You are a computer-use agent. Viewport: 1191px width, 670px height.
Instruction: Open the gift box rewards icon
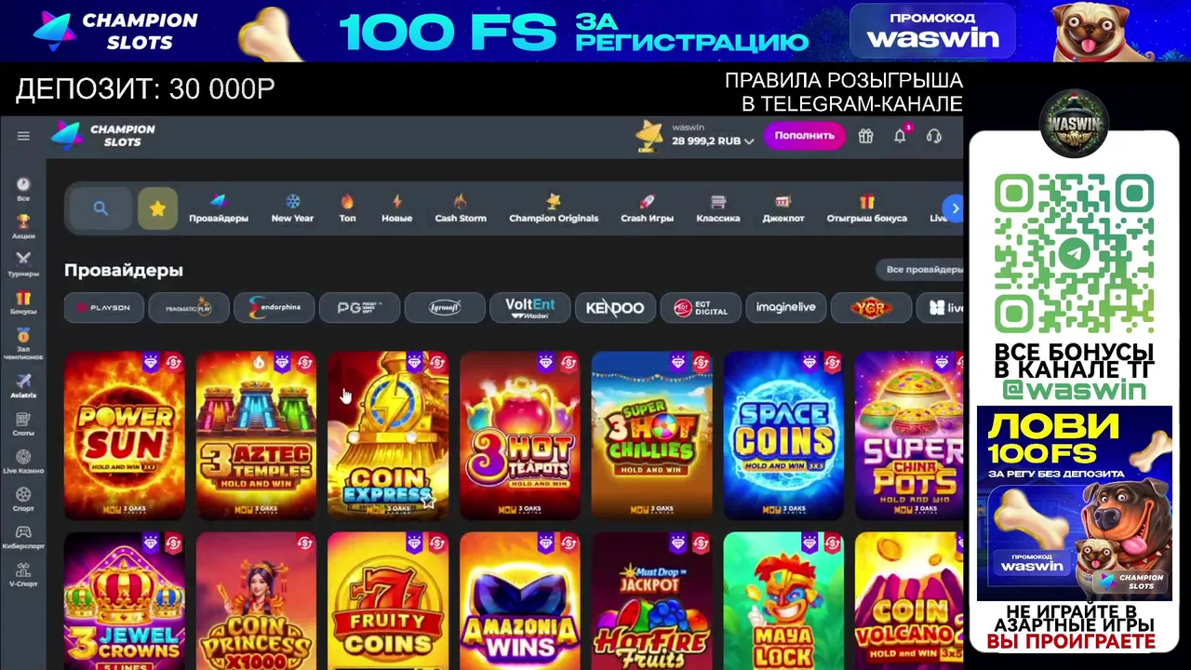click(x=865, y=136)
